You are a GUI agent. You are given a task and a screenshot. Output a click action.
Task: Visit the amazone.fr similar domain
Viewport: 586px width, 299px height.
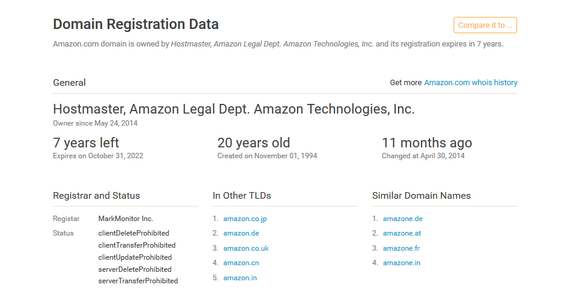[401, 248]
